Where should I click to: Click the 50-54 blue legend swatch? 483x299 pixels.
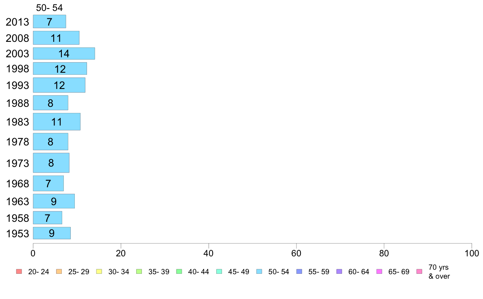pyautogui.click(x=259, y=272)
